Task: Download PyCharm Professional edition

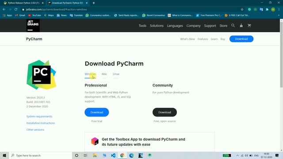Action: click(x=97, y=112)
